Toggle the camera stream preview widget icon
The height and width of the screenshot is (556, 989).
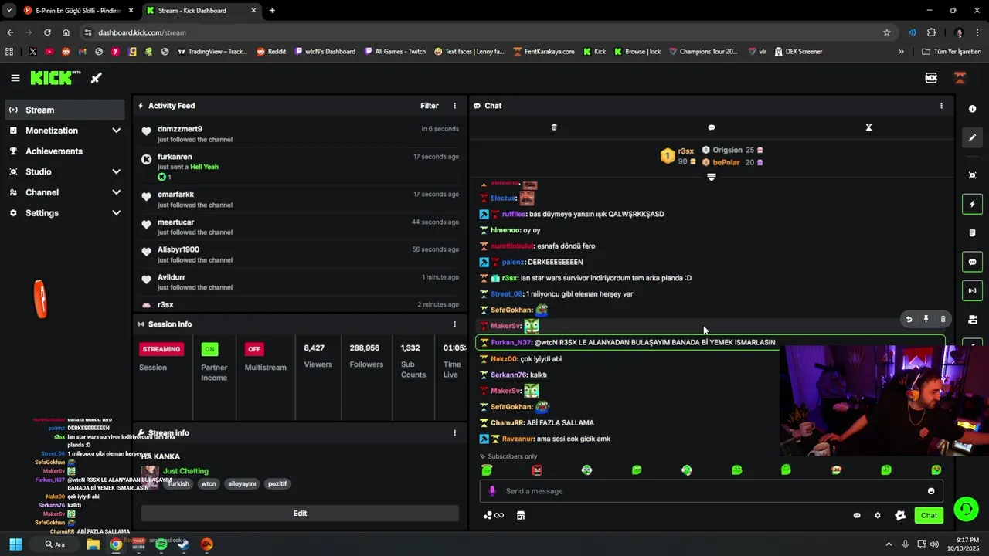click(x=972, y=320)
